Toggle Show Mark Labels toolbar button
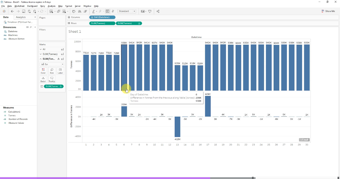 (107, 11)
